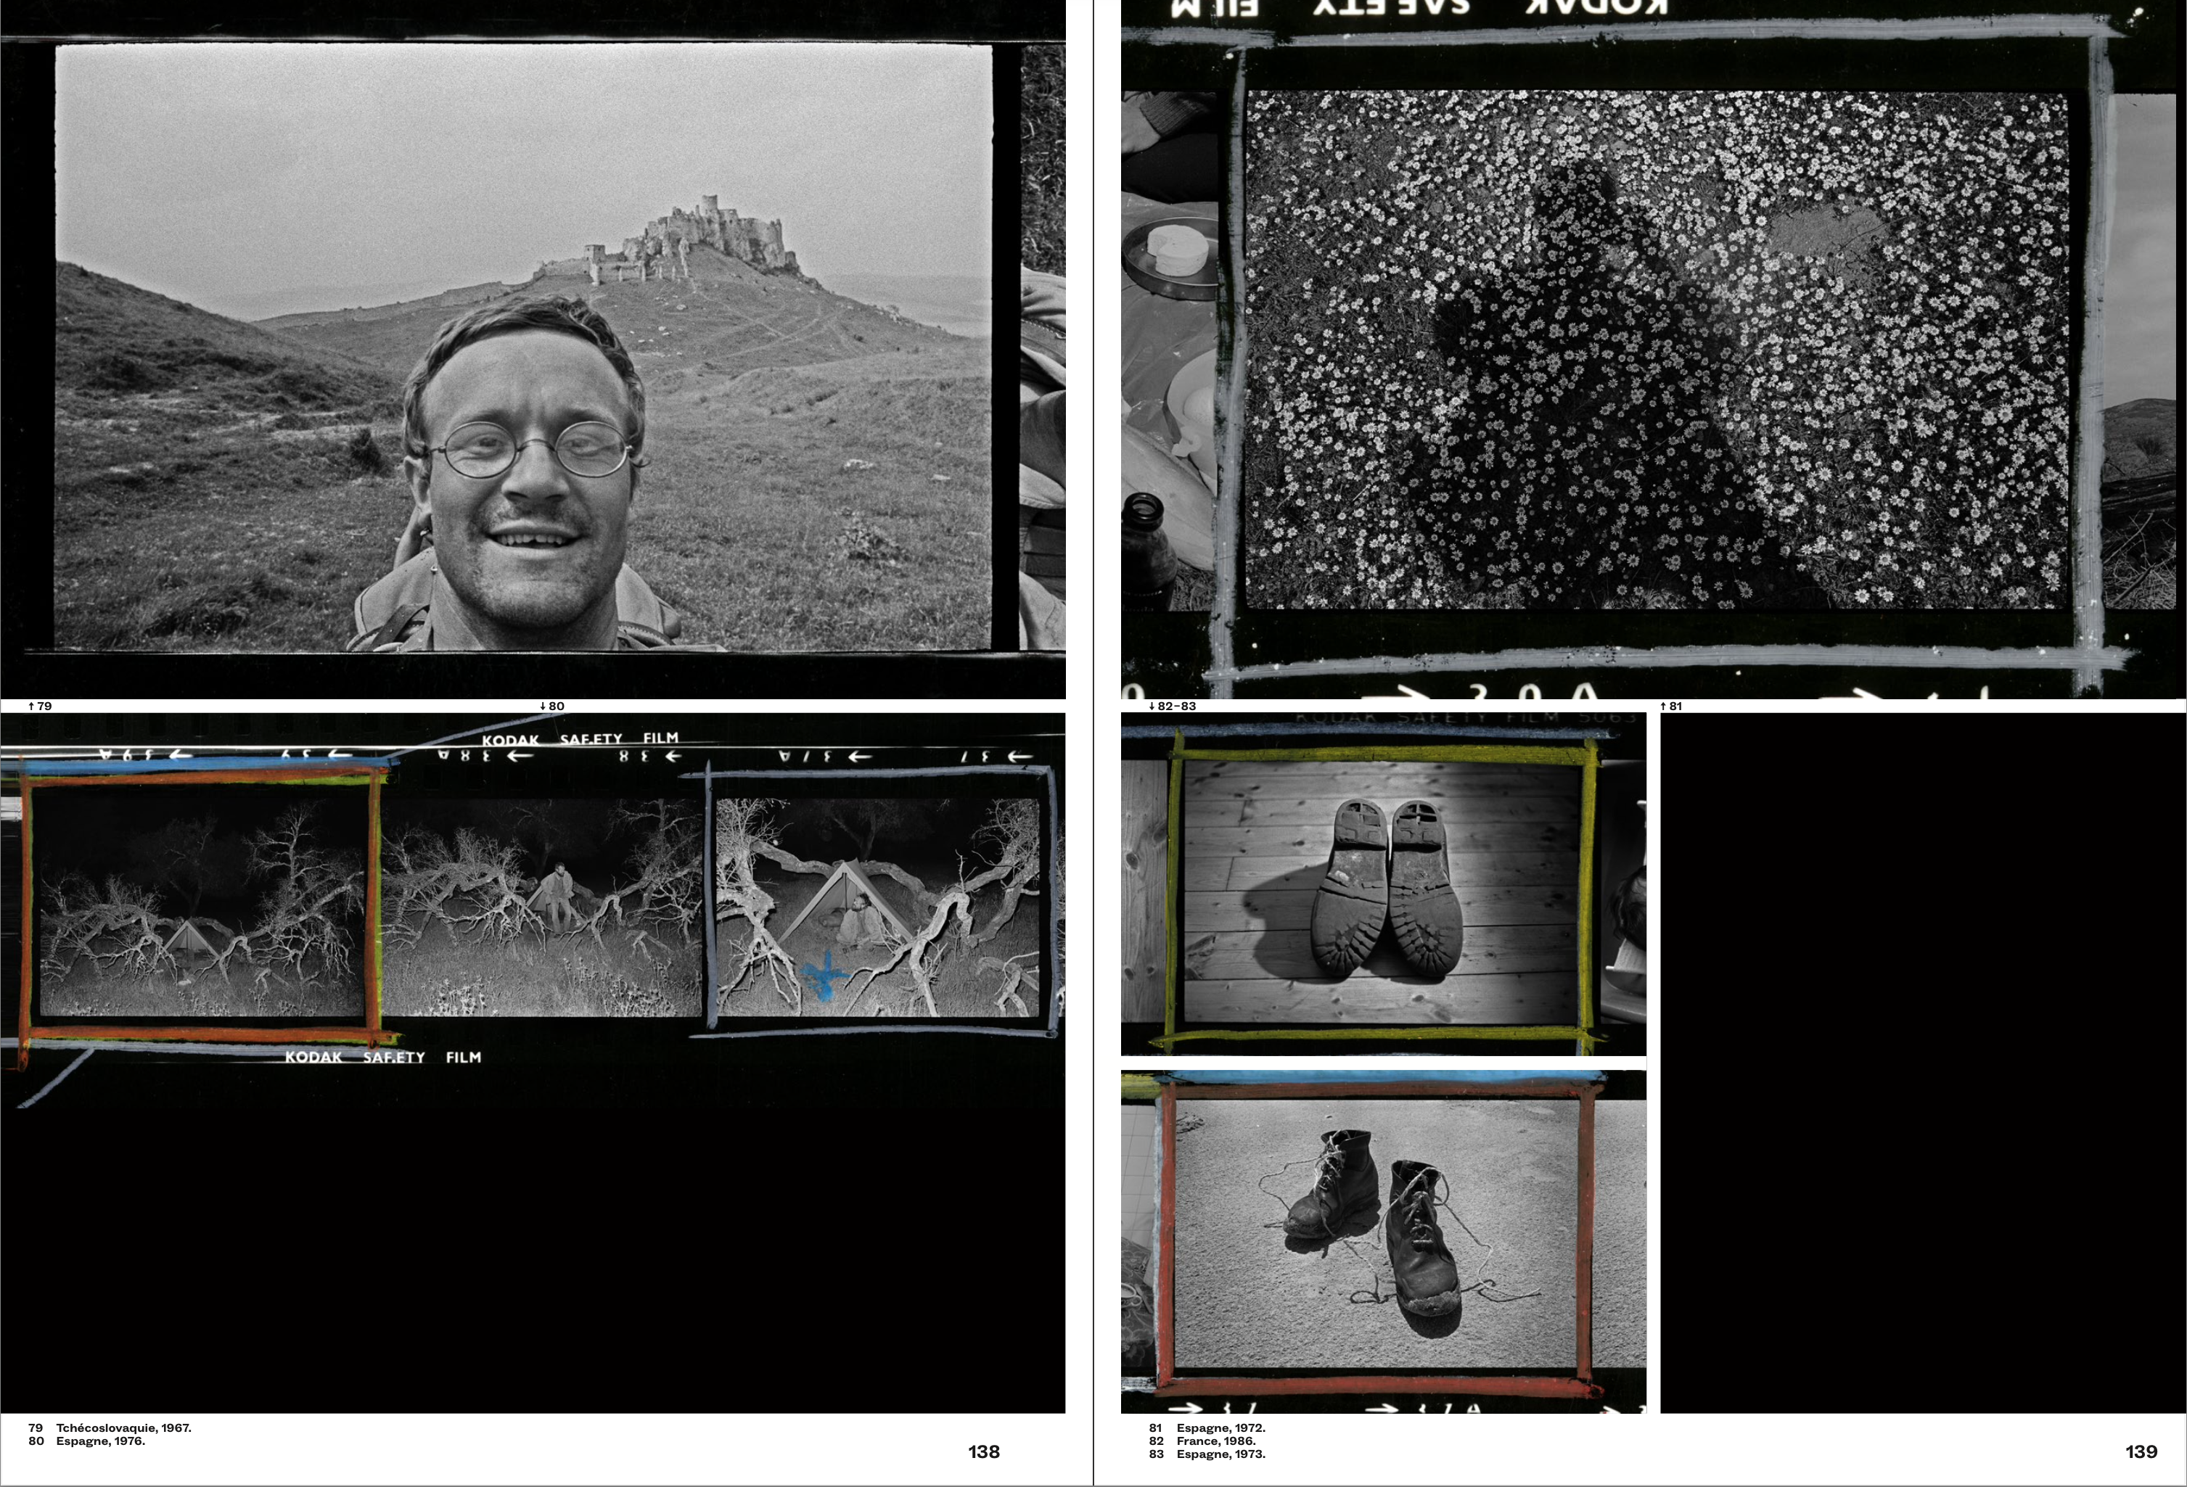
Task: Click the down-arrow 80 image reference label
Action: (x=551, y=707)
